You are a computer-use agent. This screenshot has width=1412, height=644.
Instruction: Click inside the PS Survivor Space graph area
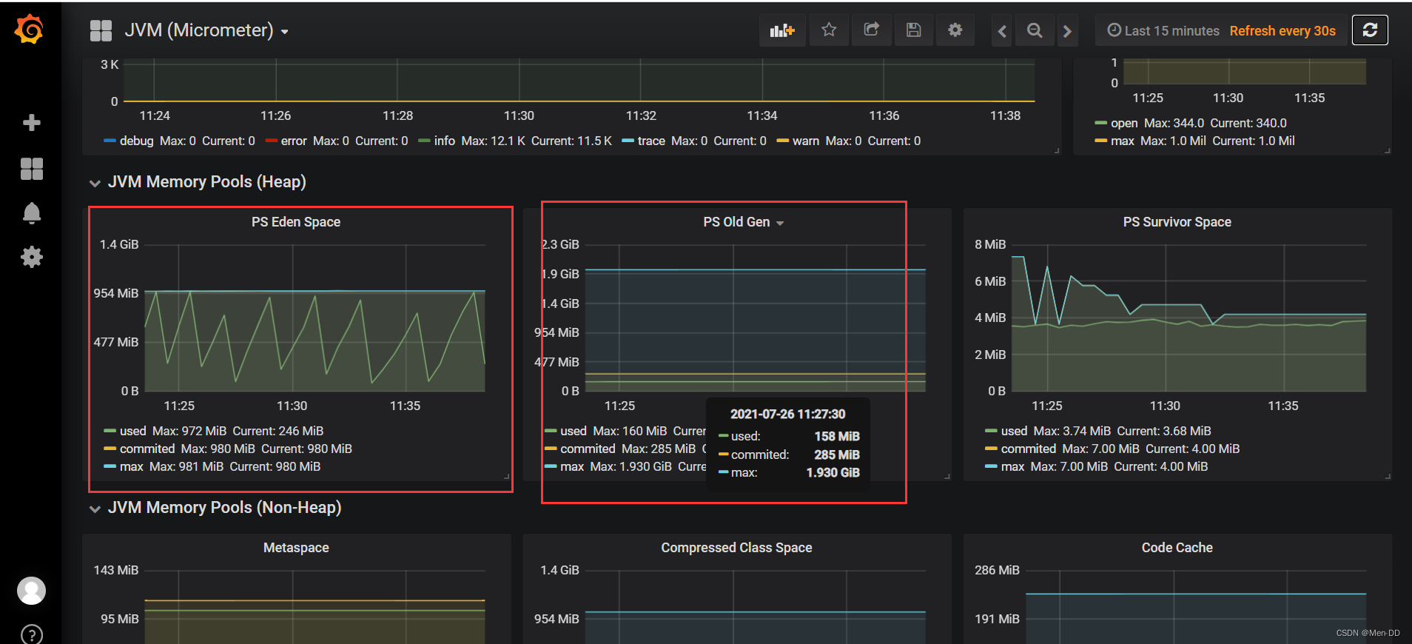tap(1189, 318)
